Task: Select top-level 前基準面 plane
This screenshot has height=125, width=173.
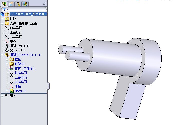Action: pyautogui.click(x=16, y=28)
